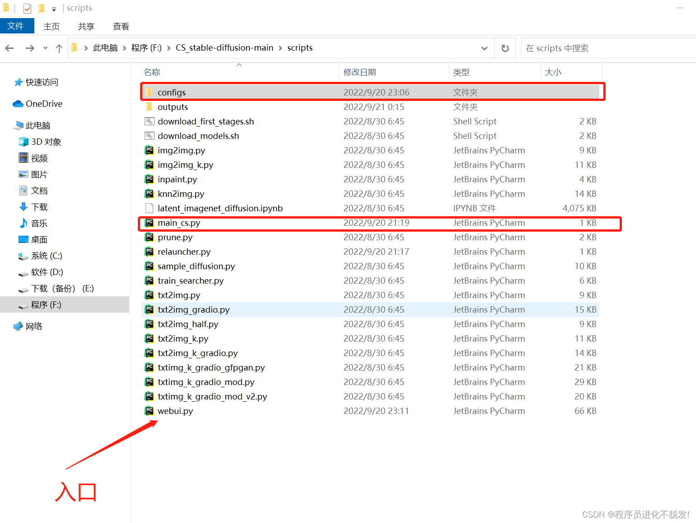Click PyCharm icon of knn2img.py

click(x=150, y=194)
